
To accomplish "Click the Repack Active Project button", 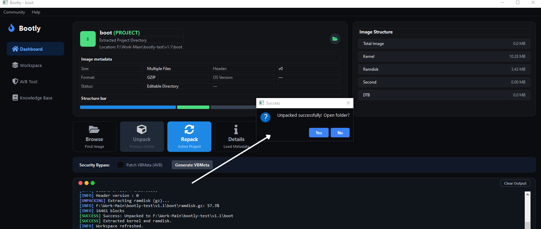I will pos(189,137).
